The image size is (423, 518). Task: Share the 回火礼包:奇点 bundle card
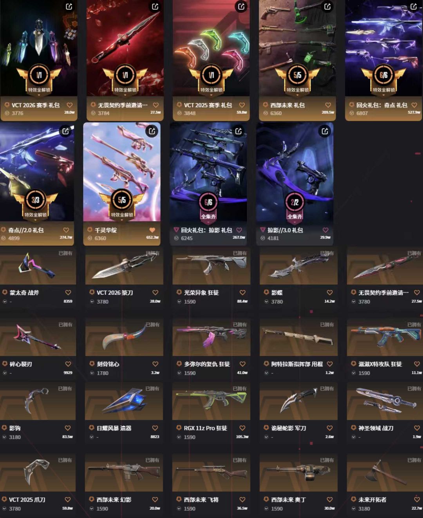(414, 6)
